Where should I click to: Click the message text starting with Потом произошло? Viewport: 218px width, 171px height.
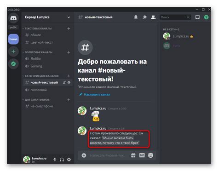tap(117, 138)
